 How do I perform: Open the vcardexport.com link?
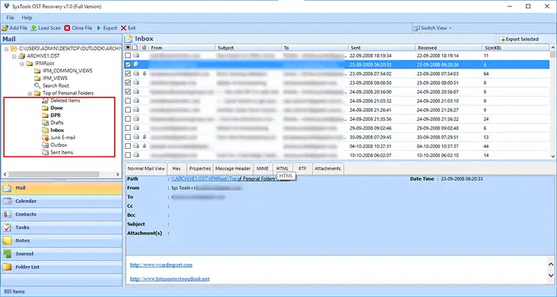(x=162, y=265)
